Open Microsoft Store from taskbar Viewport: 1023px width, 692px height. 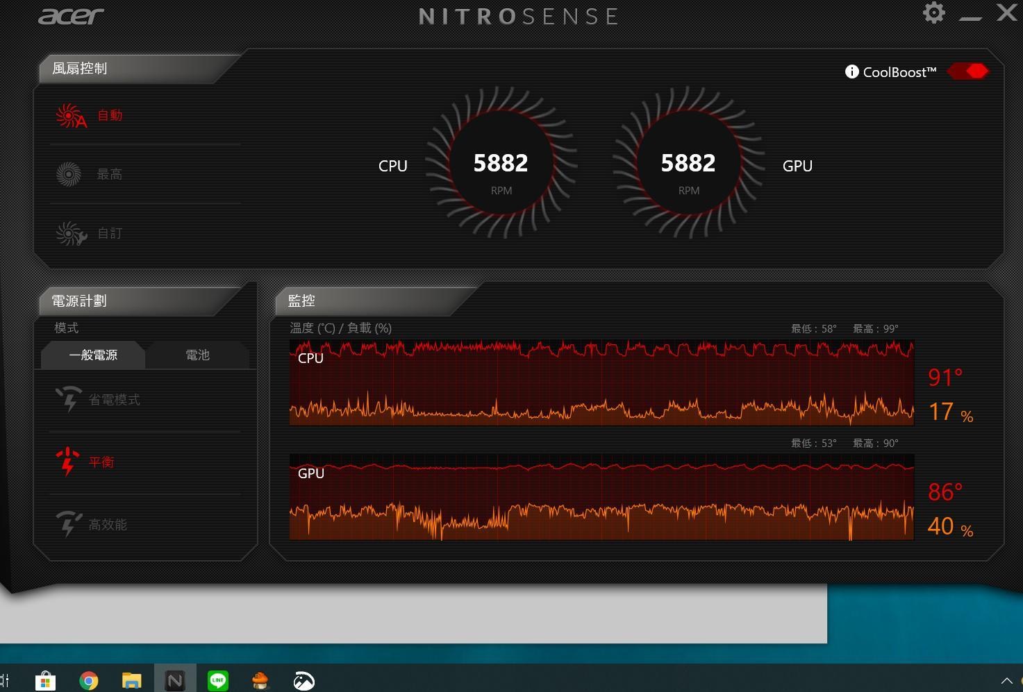point(45,680)
